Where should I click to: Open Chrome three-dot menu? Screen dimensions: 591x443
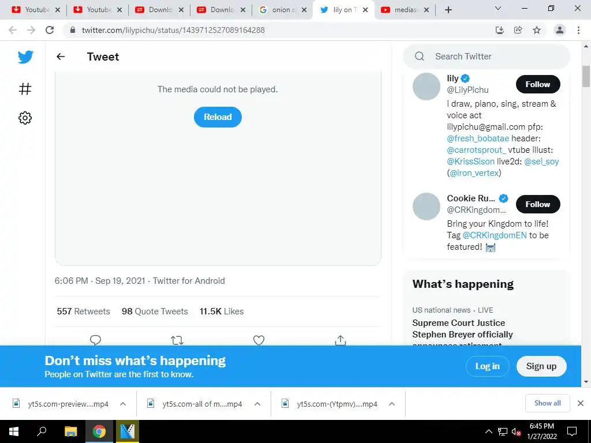pyautogui.click(x=578, y=30)
